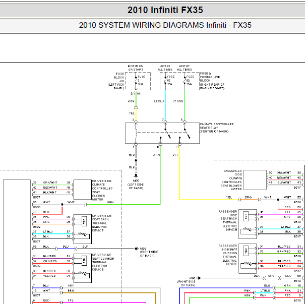Viewport: 305px width, 304px height.
Task: Click the "BLK/RED" wire label on driver side
Action: point(49,271)
